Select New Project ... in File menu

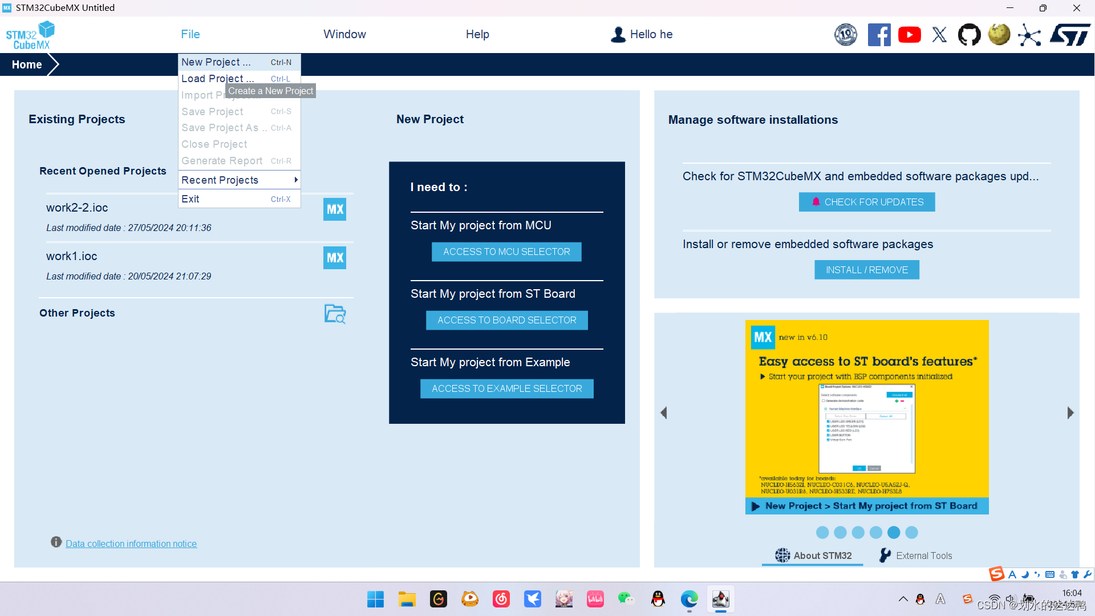coord(240,62)
